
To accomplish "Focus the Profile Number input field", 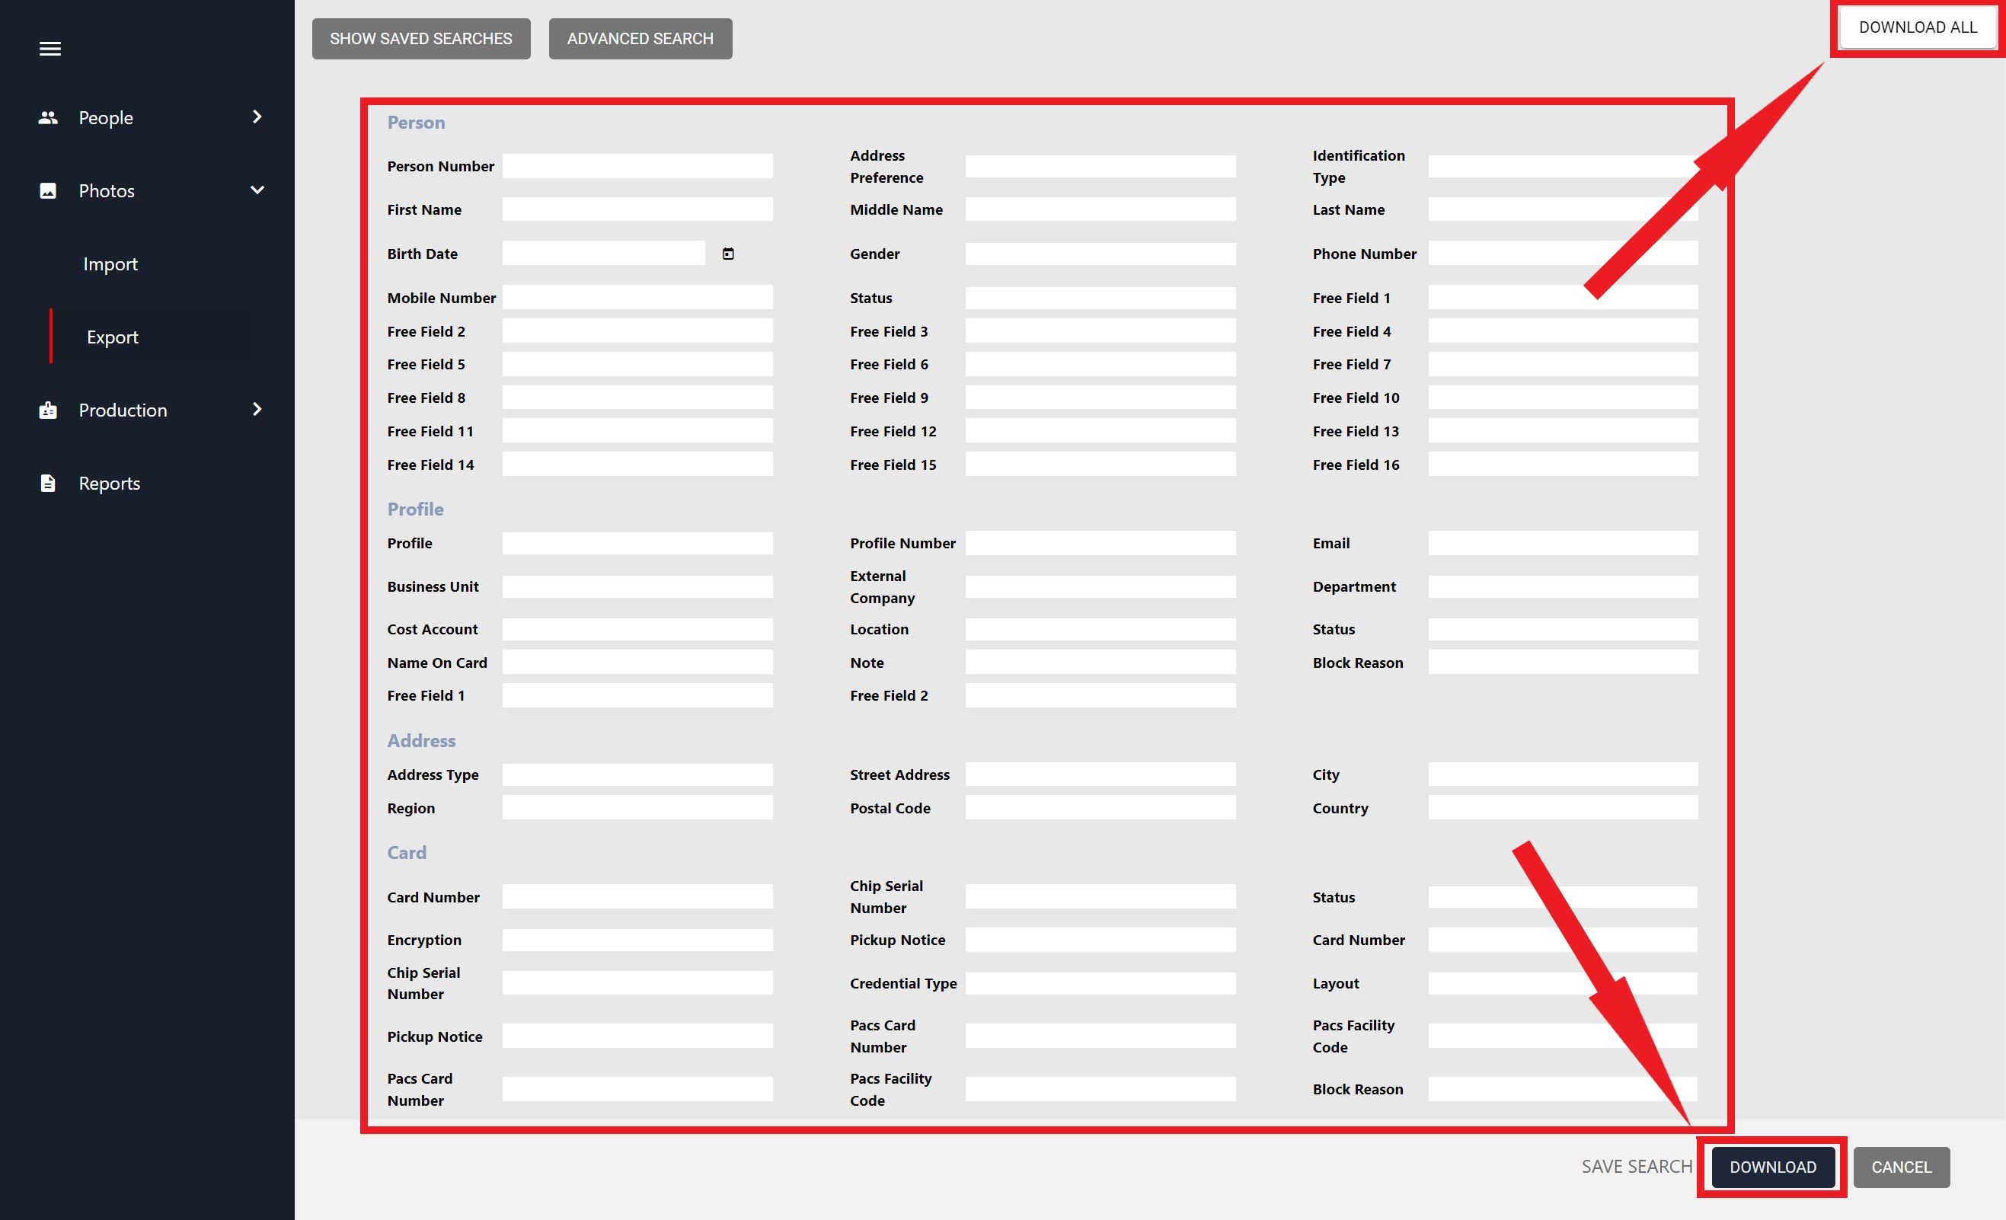I will coord(1100,543).
